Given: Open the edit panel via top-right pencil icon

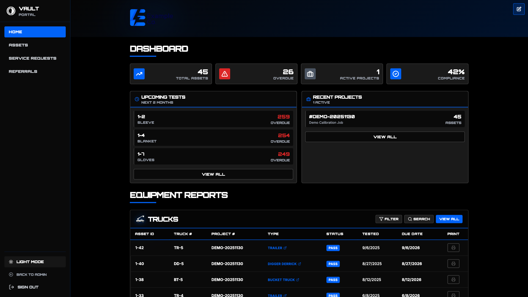Looking at the screenshot, I should (519, 9).
